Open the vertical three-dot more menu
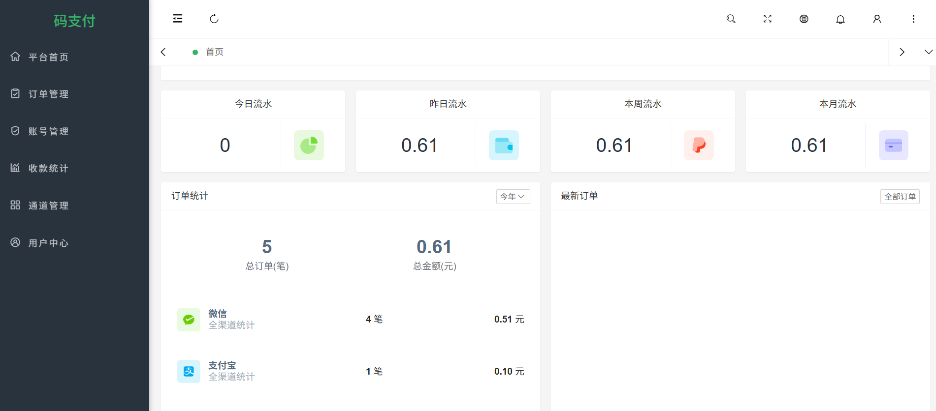936x411 pixels. (913, 19)
